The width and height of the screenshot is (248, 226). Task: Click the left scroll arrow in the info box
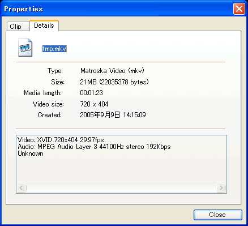coord(22,188)
